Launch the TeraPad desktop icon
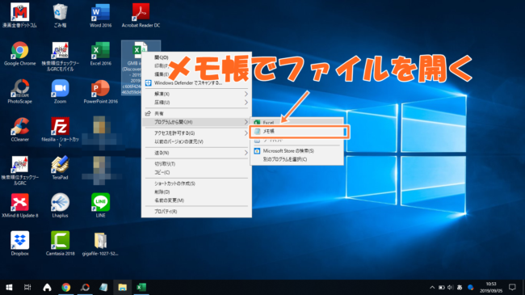Screen dimensions: 525x295 click(x=60, y=167)
